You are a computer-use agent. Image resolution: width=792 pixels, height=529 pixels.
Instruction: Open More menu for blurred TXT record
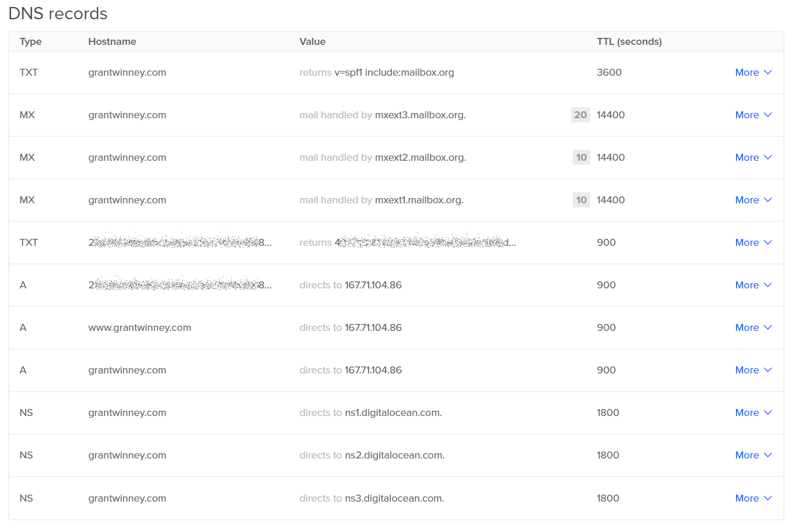tap(753, 242)
